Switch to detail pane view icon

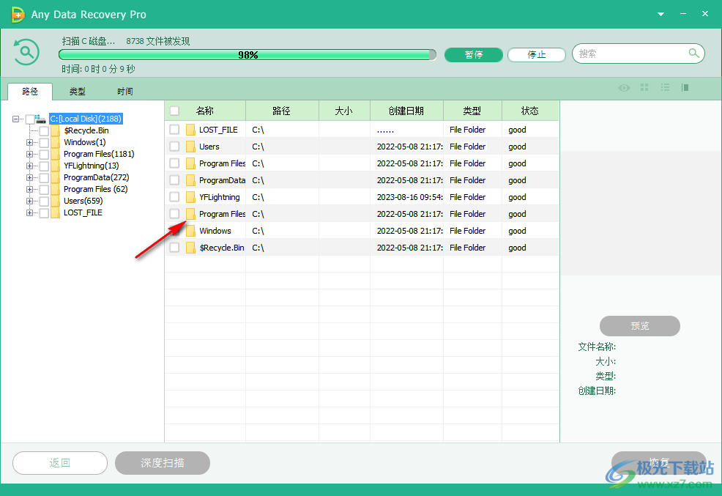(685, 87)
